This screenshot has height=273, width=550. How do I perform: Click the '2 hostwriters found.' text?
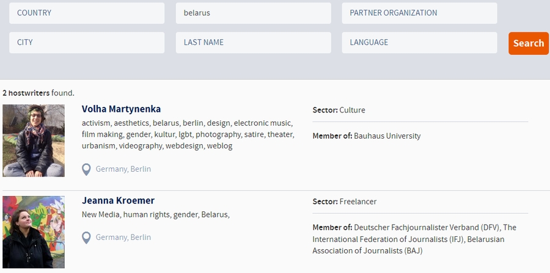click(x=38, y=93)
